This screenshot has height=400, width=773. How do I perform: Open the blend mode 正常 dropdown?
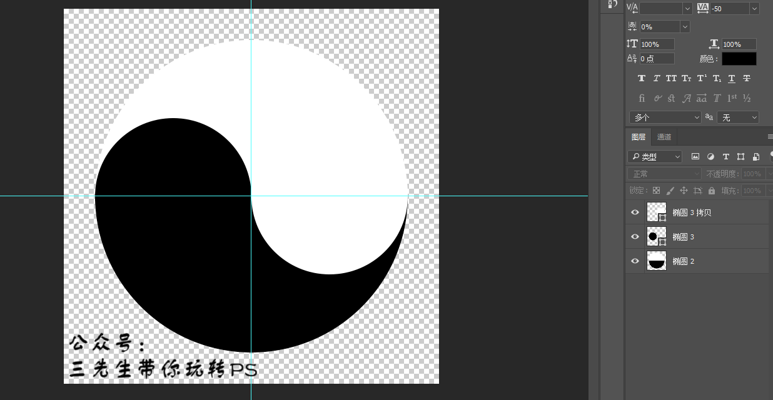(665, 174)
